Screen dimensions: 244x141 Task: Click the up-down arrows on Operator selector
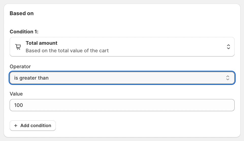click(228, 78)
